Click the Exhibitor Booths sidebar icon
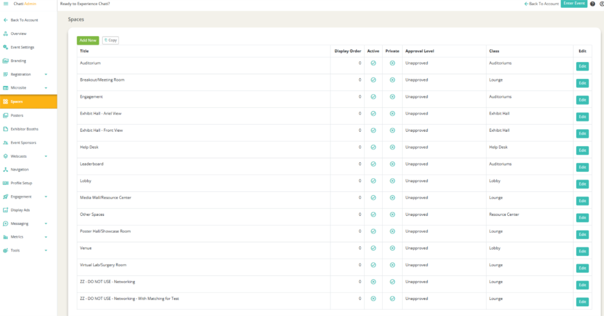Image resolution: width=604 pixels, height=316 pixels. [x=6, y=129]
